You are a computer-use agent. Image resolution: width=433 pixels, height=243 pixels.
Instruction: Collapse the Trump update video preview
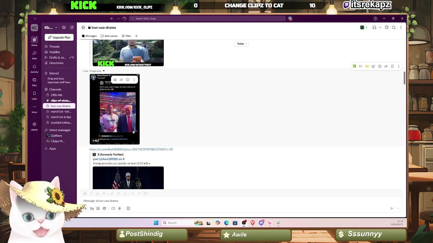coord(150,163)
